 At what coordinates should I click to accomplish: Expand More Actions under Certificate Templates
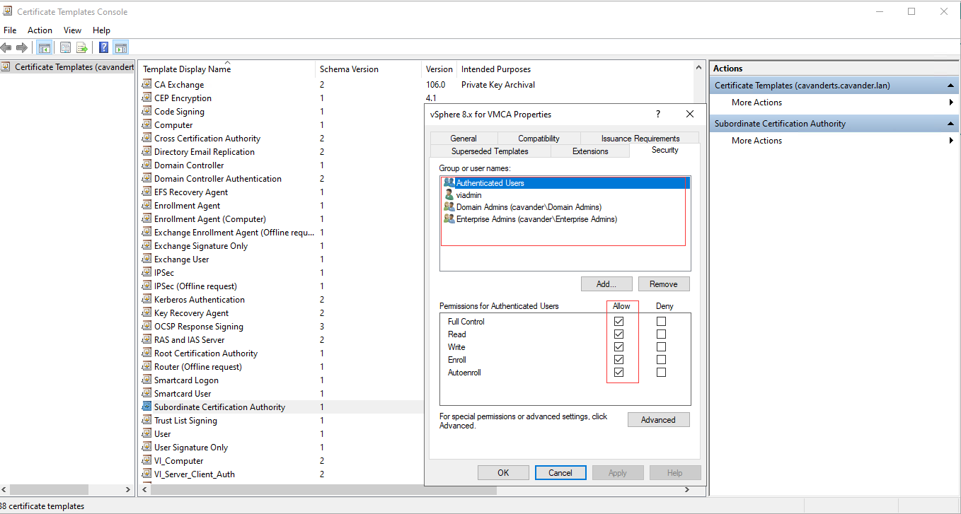pos(951,103)
